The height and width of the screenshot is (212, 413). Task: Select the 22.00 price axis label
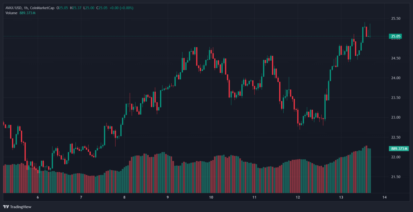tap(396, 157)
